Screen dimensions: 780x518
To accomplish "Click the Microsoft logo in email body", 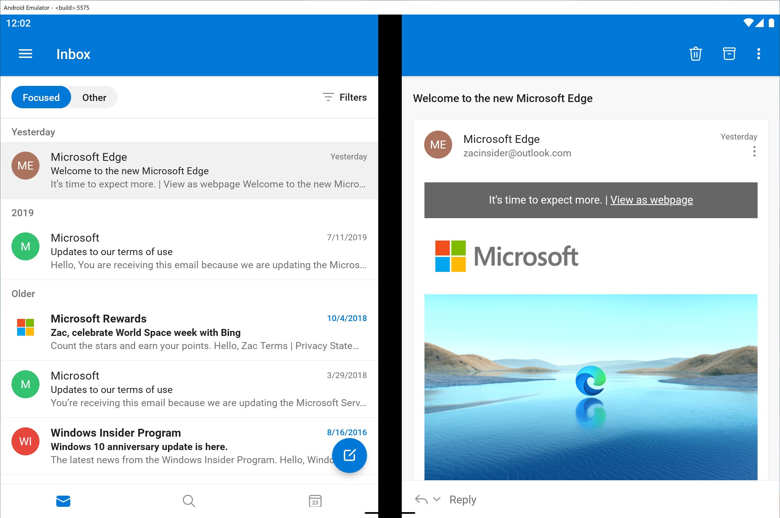I will click(506, 256).
